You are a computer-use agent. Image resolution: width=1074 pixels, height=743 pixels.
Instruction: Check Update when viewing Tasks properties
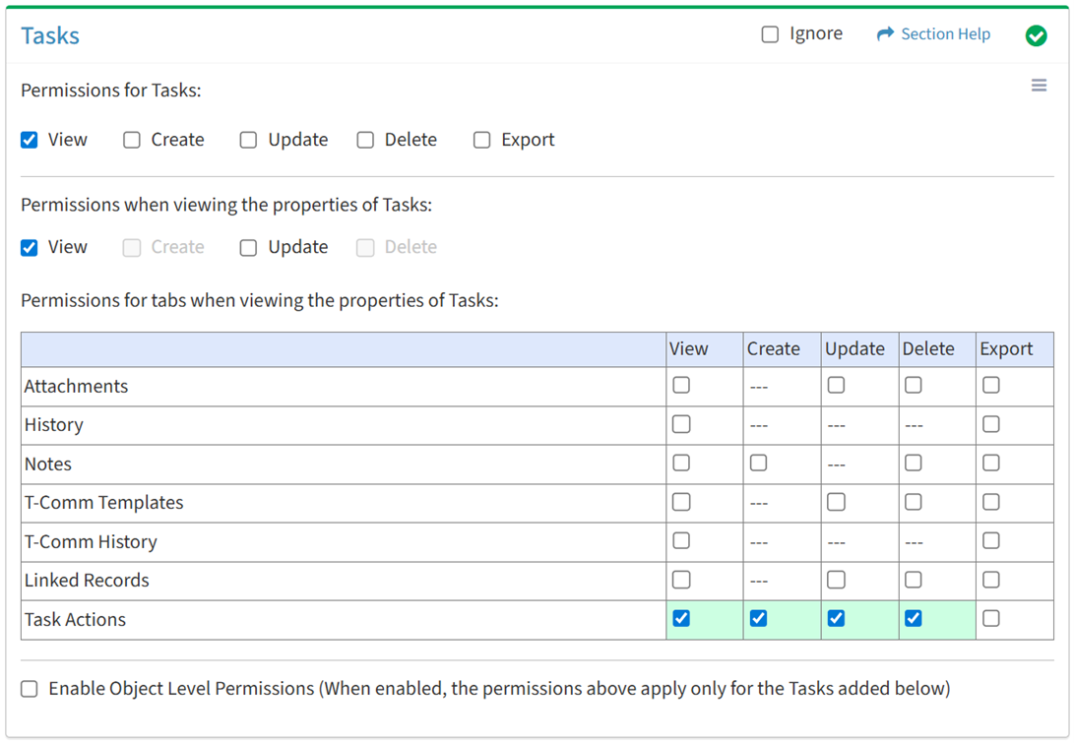tap(248, 247)
